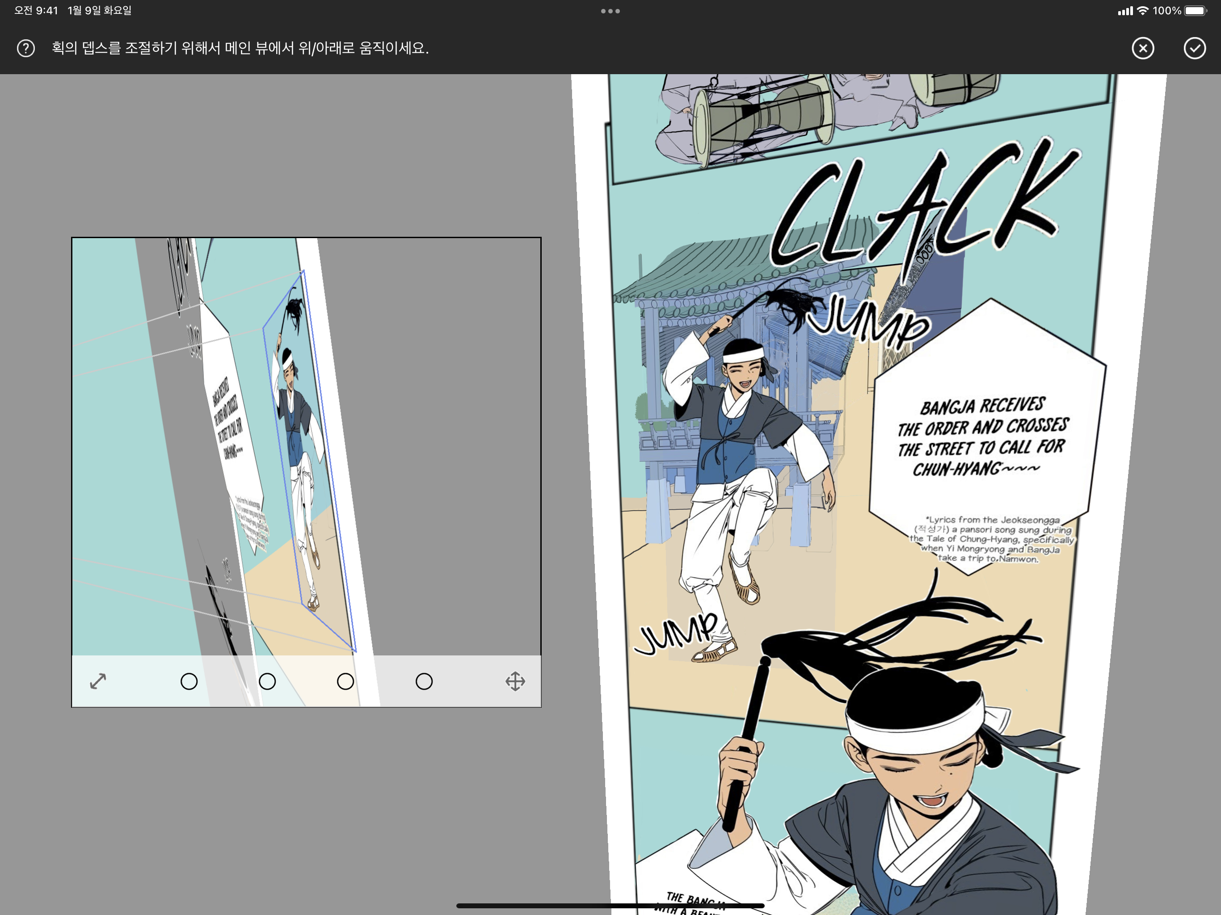Cancel depth adjustment with the X button

[1143, 48]
